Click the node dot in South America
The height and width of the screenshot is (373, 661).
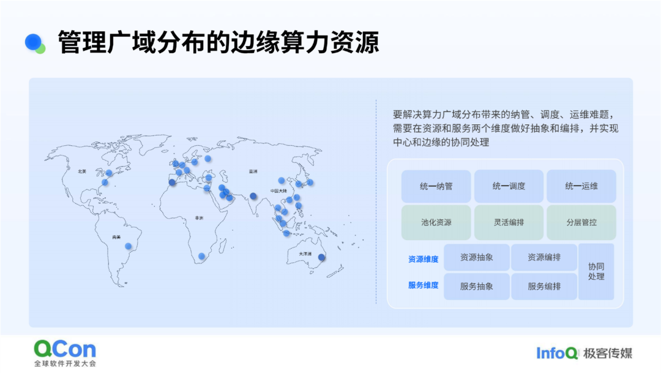point(128,246)
